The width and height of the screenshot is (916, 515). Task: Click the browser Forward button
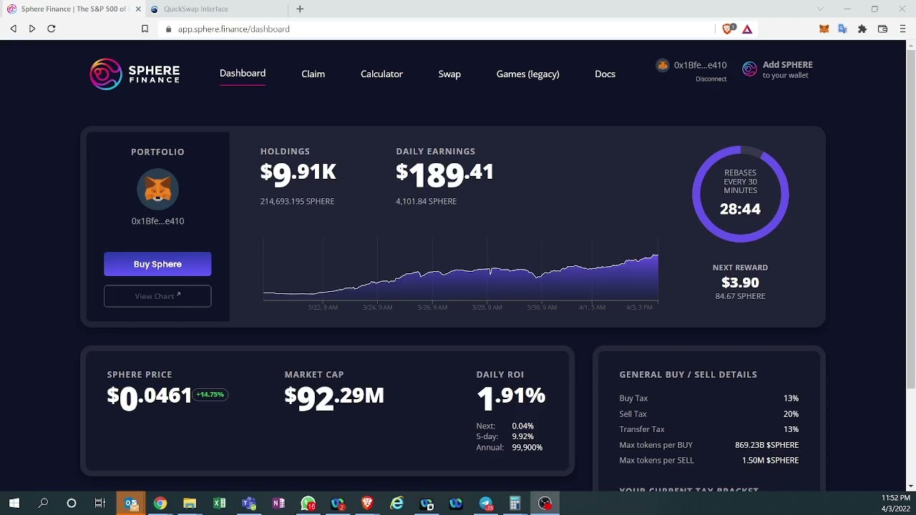click(x=32, y=29)
